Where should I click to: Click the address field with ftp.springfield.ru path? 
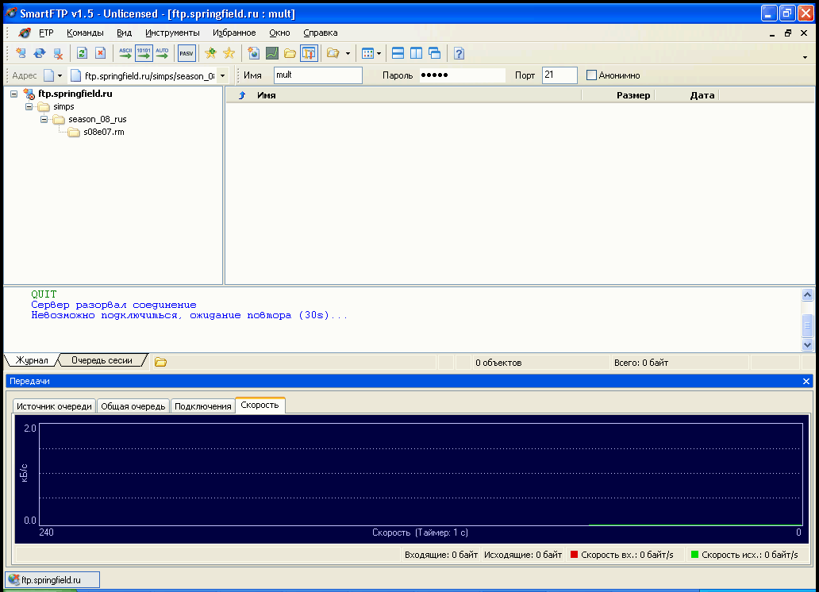(x=144, y=75)
